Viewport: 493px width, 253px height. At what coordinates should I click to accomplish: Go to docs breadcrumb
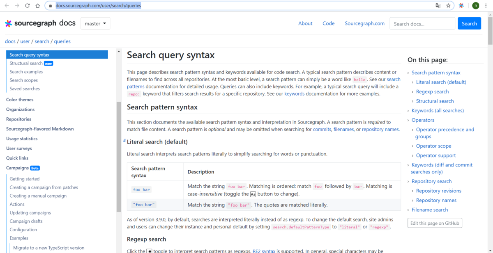10,41
